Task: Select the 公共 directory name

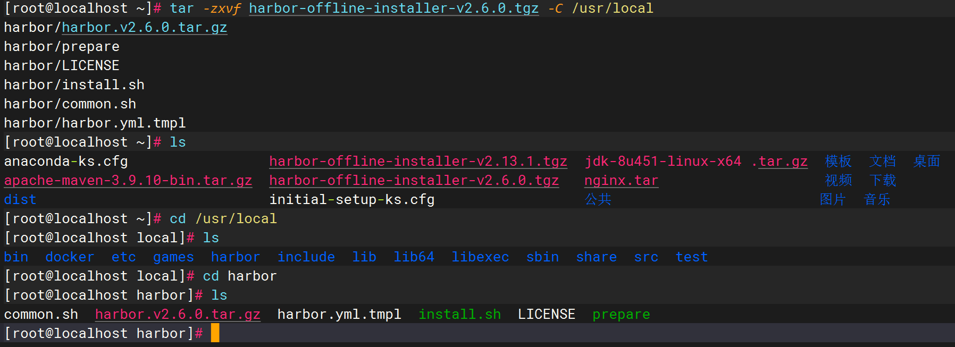Action: tap(598, 199)
